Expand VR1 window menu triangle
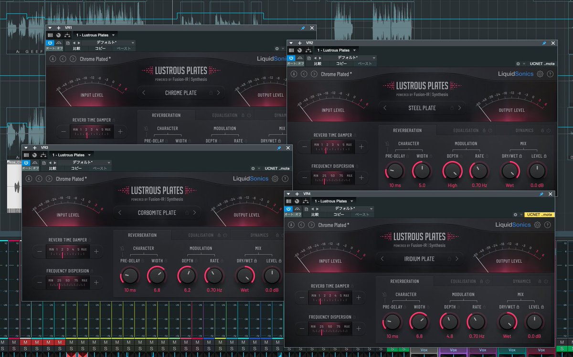 click(50, 28)
